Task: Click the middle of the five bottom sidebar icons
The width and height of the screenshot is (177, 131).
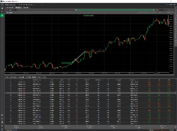Action: click(2, 122)
